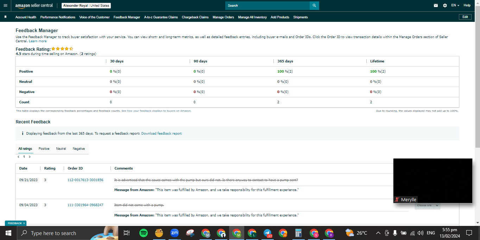Viewport: 480px width, 240px height.
Task: Close the FEEDBACK tab with X
Action: point(24,223)
